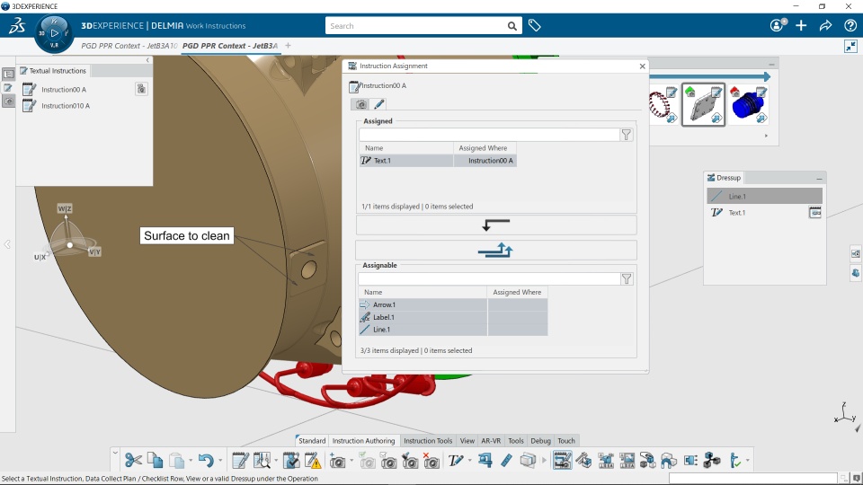The width and height of the screenshot is (863, 485).
Task: Click the highlighted Instruction Assignment toolbar icon
Action: tap(563, 460)
